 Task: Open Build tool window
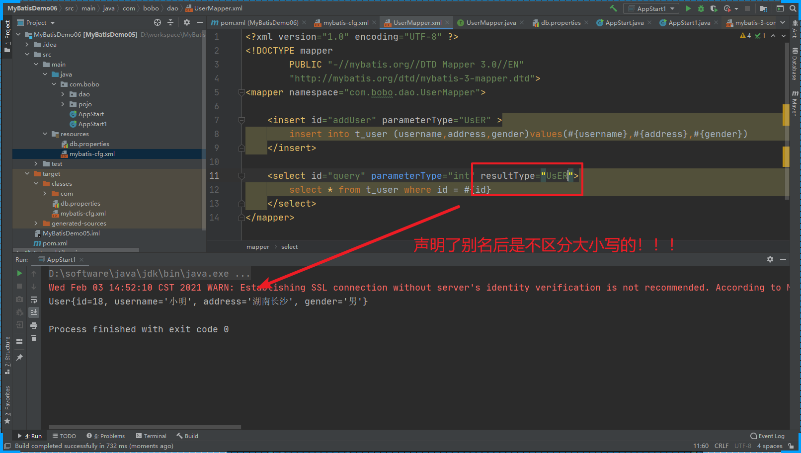pyautogui.click(x=187, y=436)
